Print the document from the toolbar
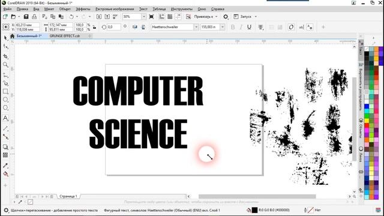384x216 pixels. click(34, 17)
